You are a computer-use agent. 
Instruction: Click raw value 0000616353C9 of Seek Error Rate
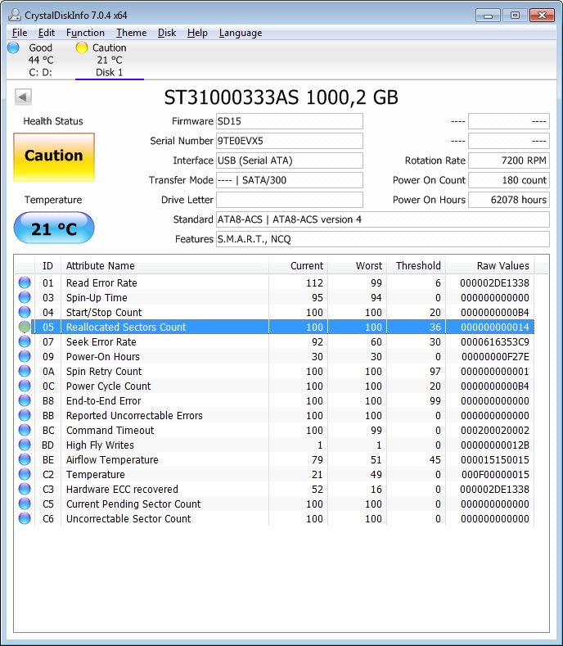[495, 342]
